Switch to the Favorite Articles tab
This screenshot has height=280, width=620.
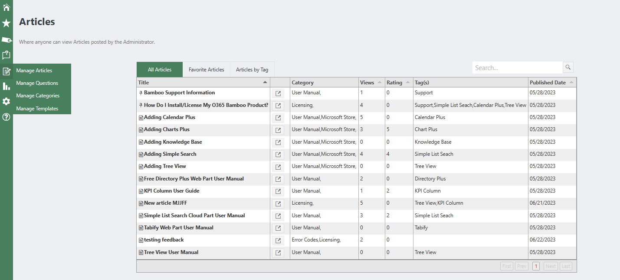pos(206,70)
